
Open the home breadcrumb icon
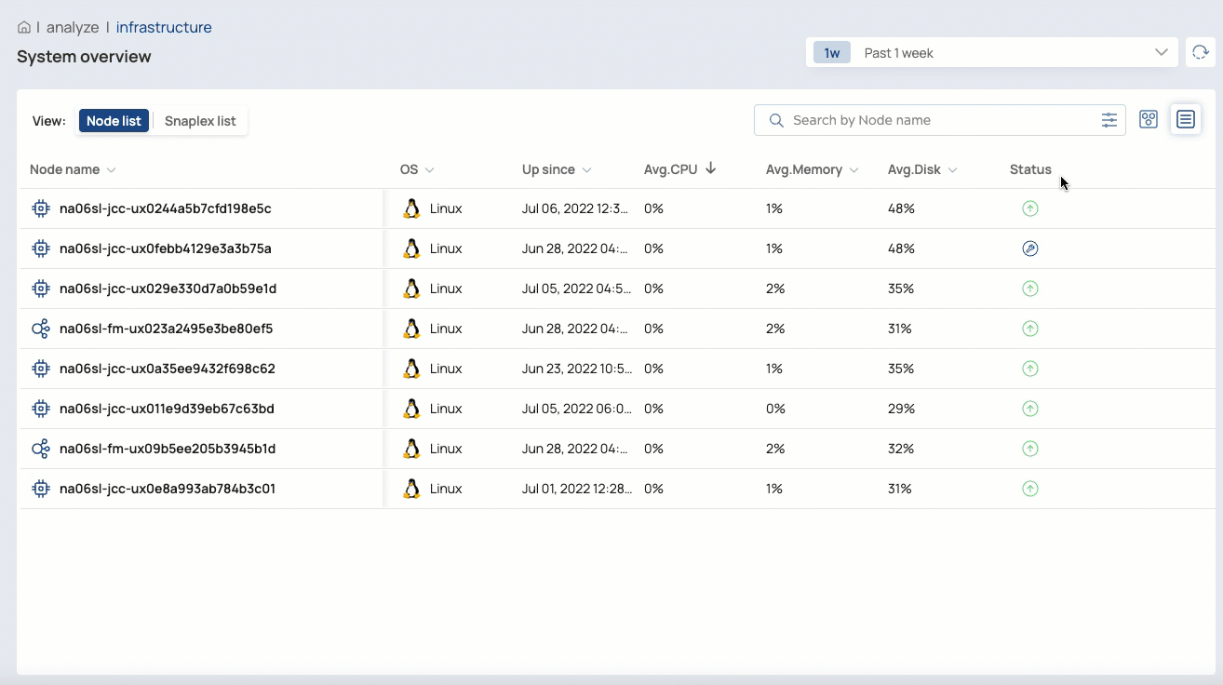click(23, 26)
